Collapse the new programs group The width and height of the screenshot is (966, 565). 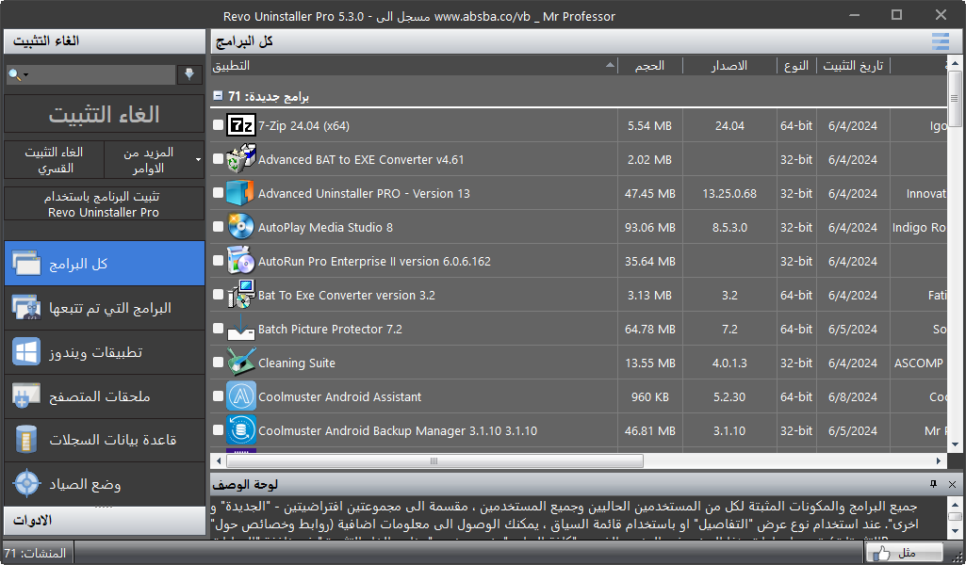218,96
